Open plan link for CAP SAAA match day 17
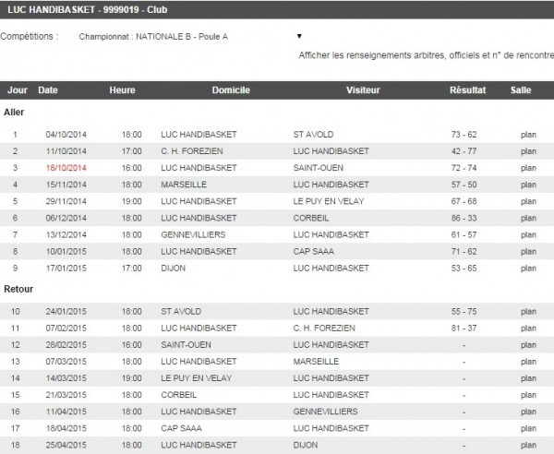 [x=528, y=428]
